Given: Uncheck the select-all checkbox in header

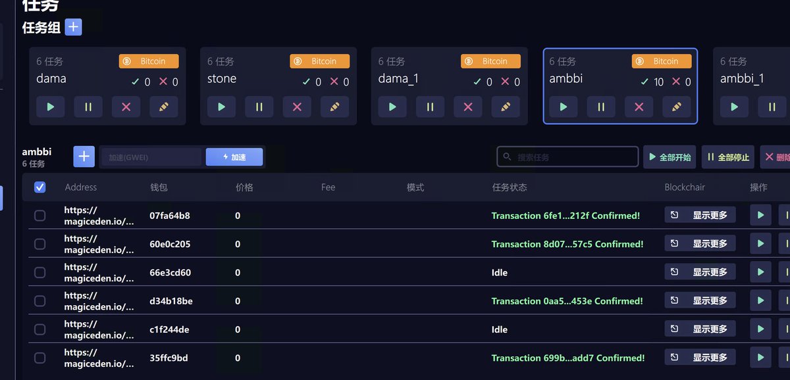Looking at the screenshot, I should 39,187.
